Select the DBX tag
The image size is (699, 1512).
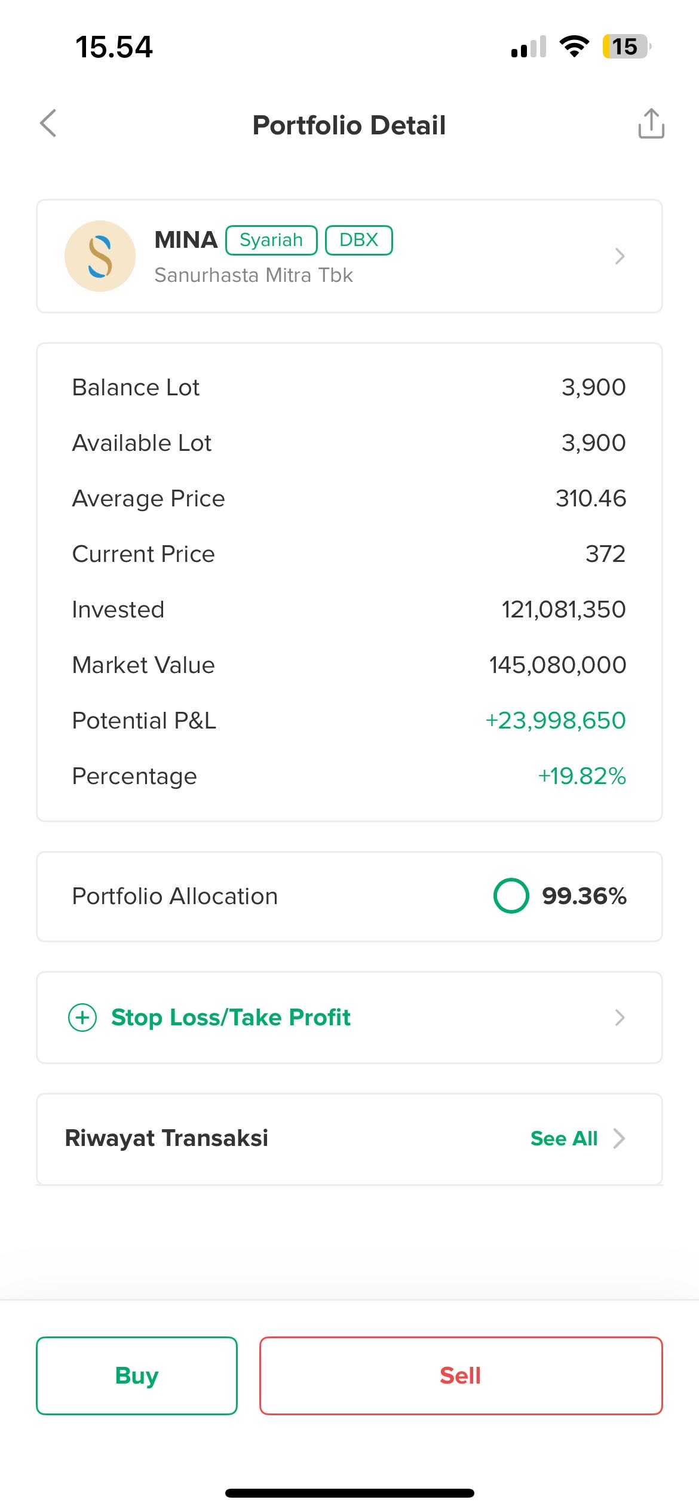[x=358, y=240]
